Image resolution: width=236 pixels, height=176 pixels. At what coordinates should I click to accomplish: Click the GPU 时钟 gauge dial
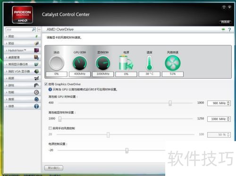pos(80,63)
